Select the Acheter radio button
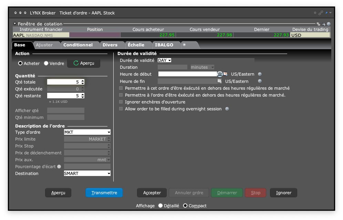The height and width of the screenshot is (220, 343). click(x=20, y=63)
